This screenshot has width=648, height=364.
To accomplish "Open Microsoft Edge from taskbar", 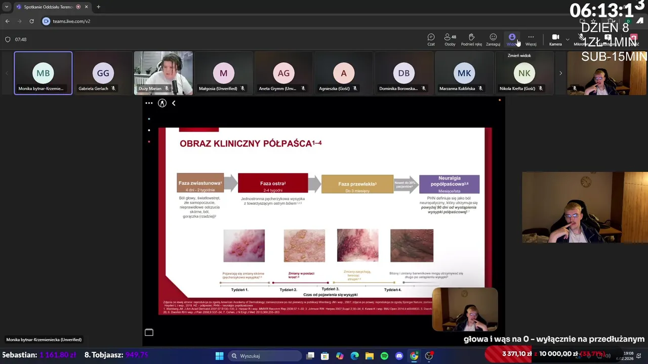I will [x=354, y=356].
